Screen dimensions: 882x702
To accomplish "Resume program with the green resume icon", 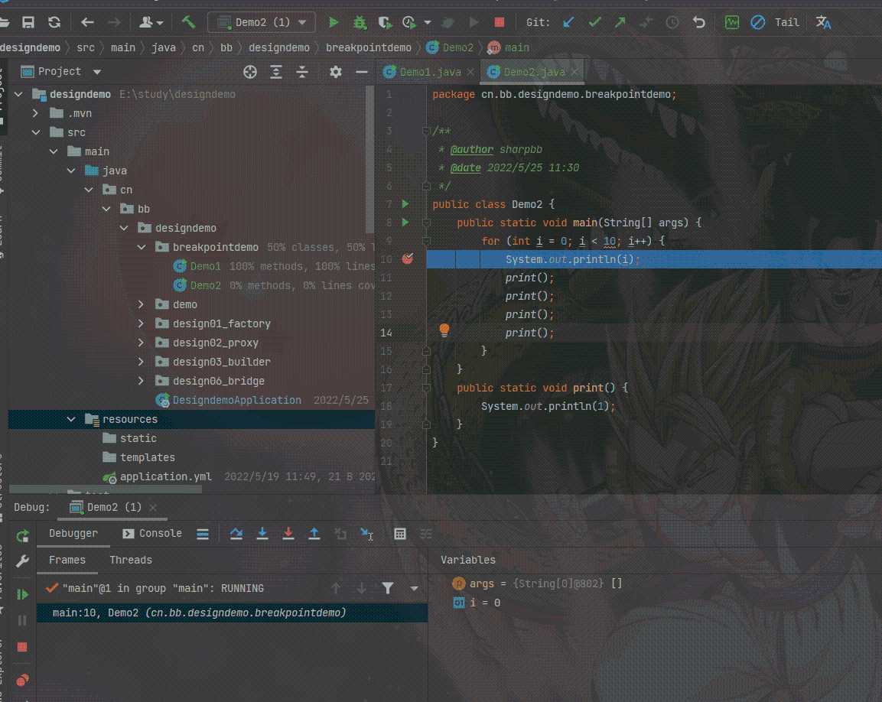I will click(22, 595).
